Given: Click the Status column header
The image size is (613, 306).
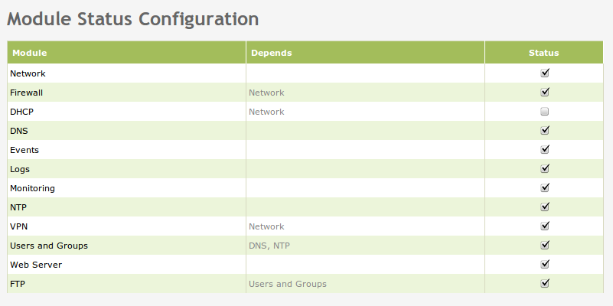Looking at the screenshot, I should [543, 53].
